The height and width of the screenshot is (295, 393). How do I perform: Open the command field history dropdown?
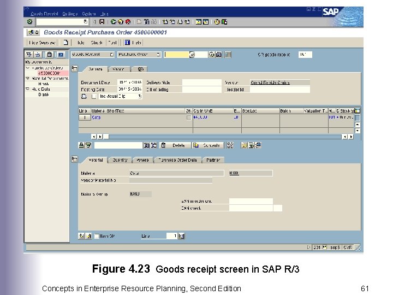point(86,22)
